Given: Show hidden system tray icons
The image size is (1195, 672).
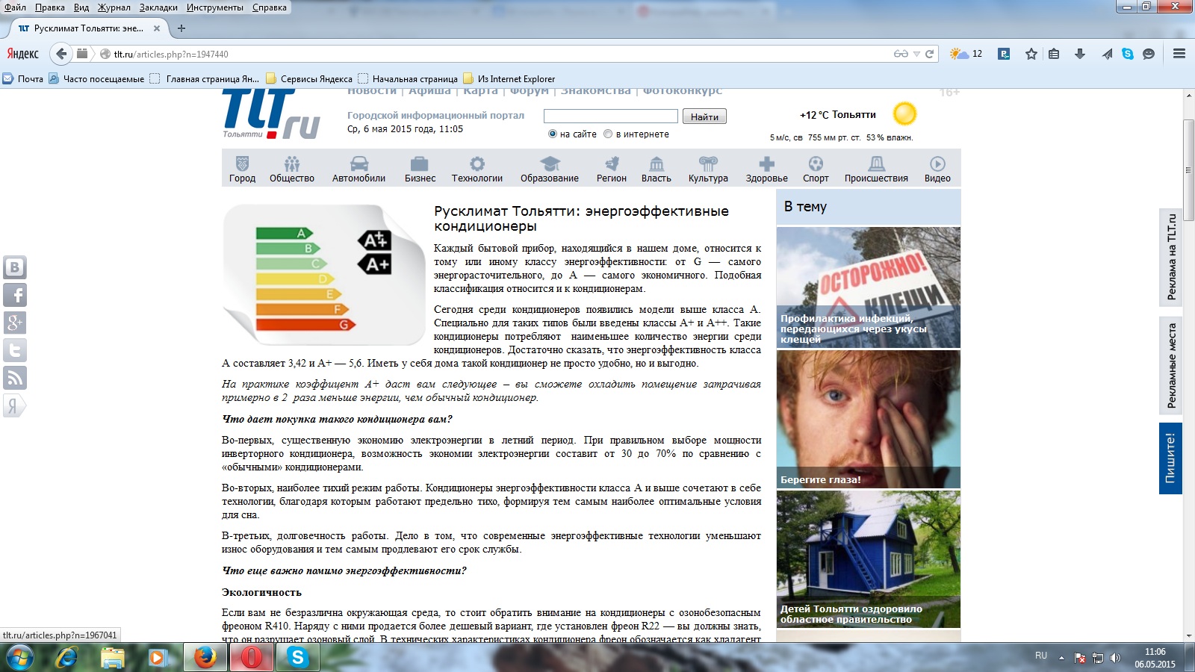Looking at the screenshot, I should 1061,658.
